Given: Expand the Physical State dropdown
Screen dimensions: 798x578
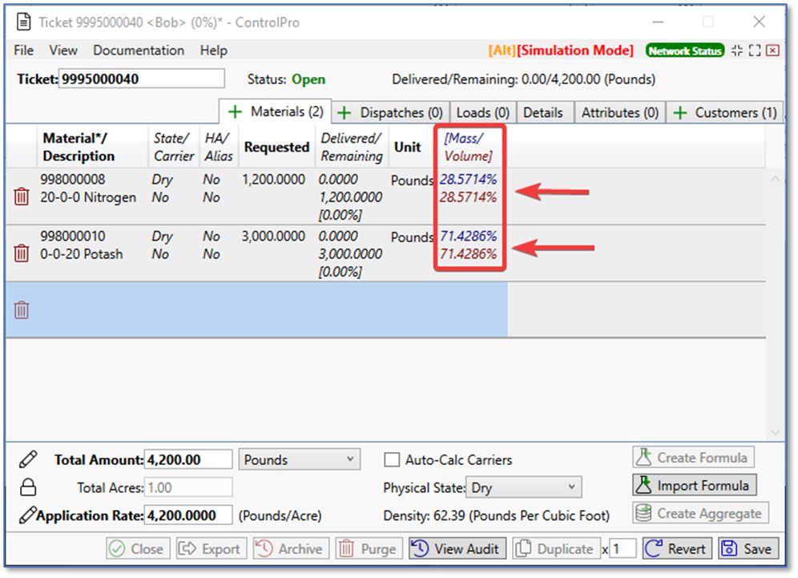Looking at the screenshot, I should click(x=525, y=487).
